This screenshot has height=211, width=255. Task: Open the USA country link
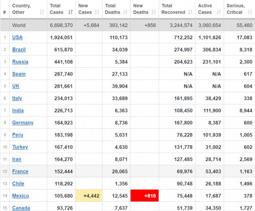pyautogui.click(x=17, y=37)
